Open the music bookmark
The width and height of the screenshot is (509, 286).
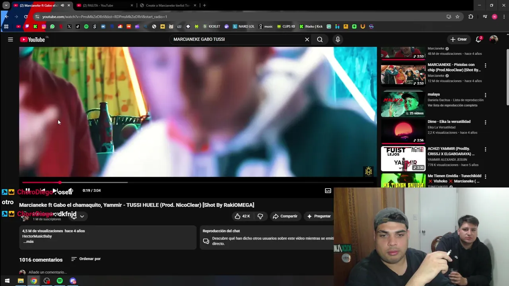click(x=266, y=27)
